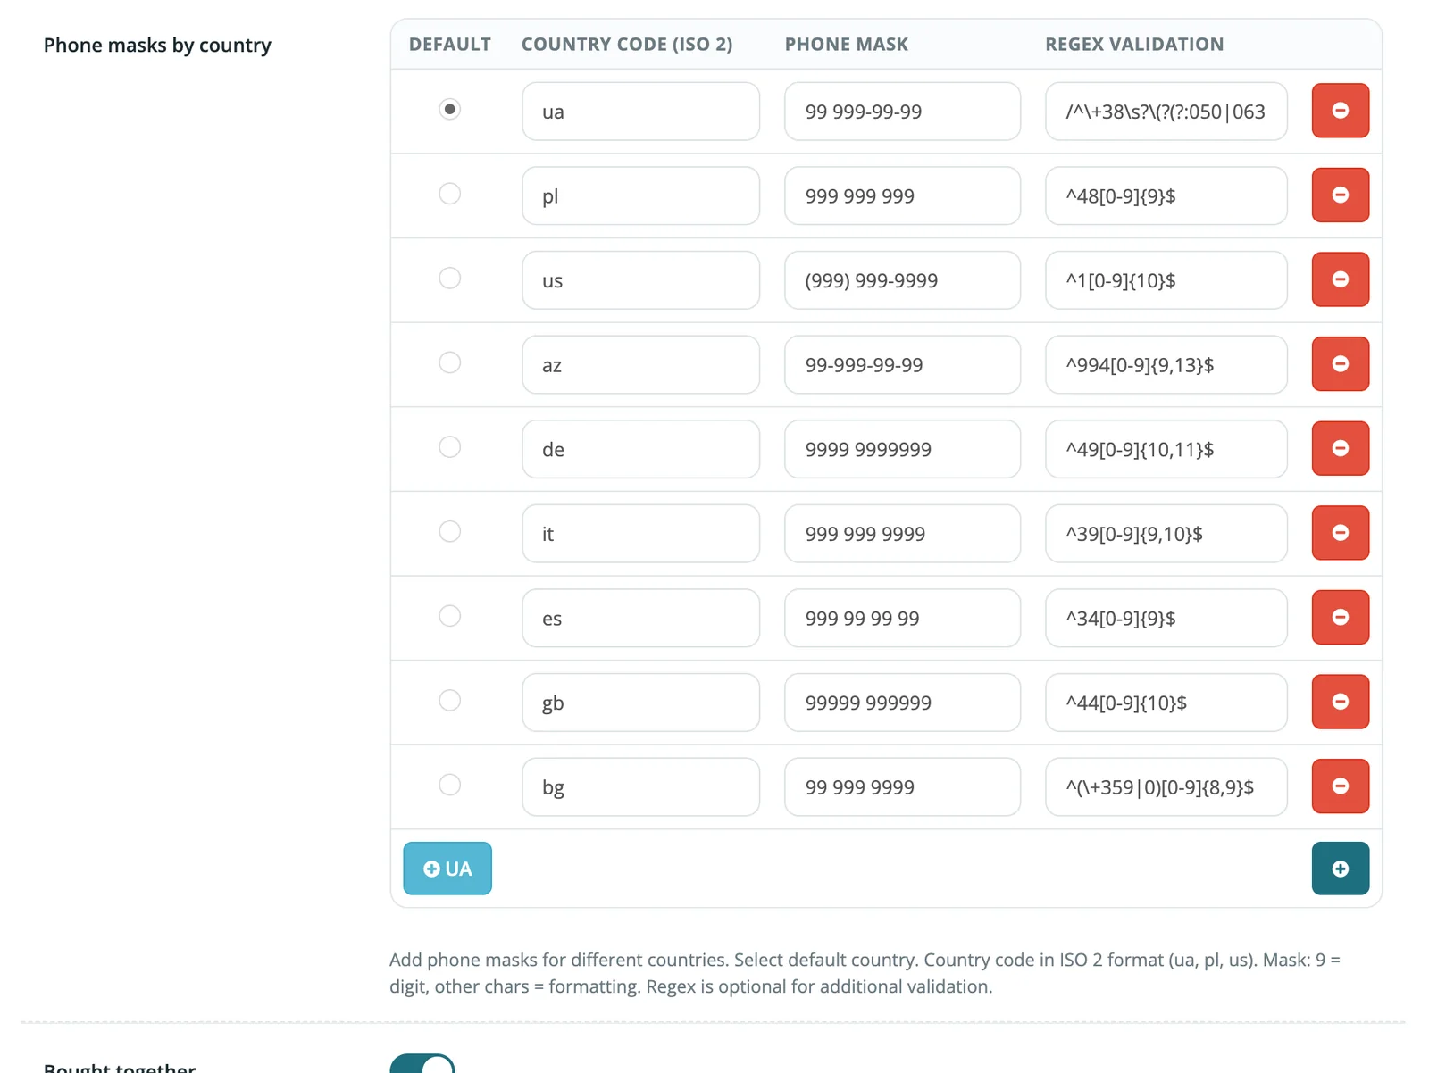This screenshot has height=1073, width=1429.
Task: Remove the de phone mask row
Action: coord(1340,448)
